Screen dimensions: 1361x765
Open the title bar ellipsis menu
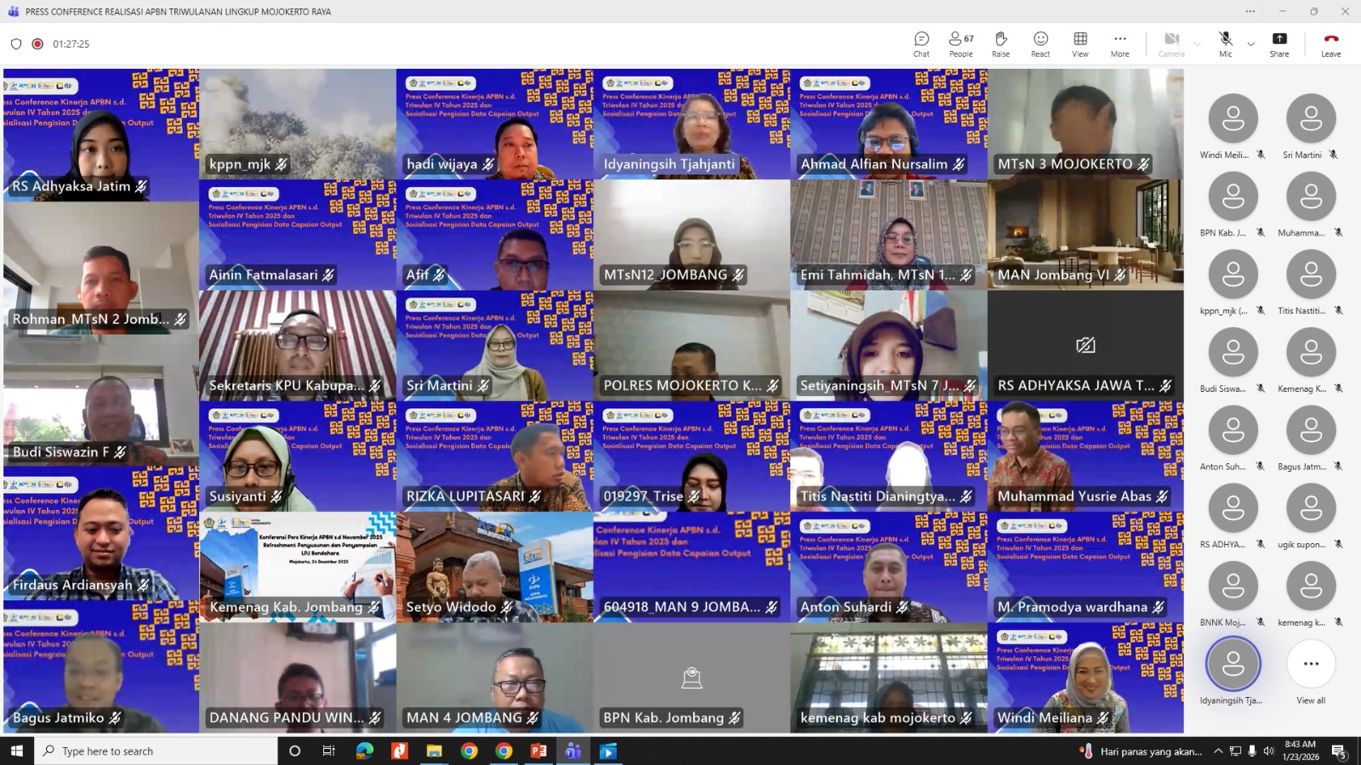[x=1250, y=12]
